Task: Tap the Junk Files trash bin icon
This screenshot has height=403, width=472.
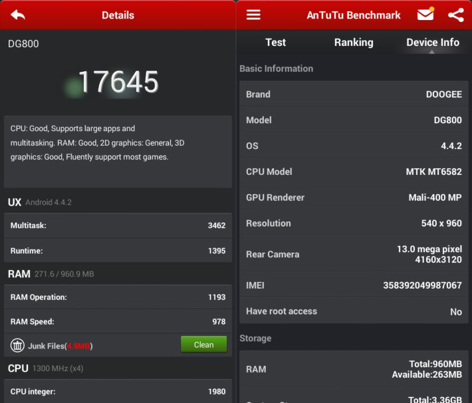Action: tap(17, 345)
